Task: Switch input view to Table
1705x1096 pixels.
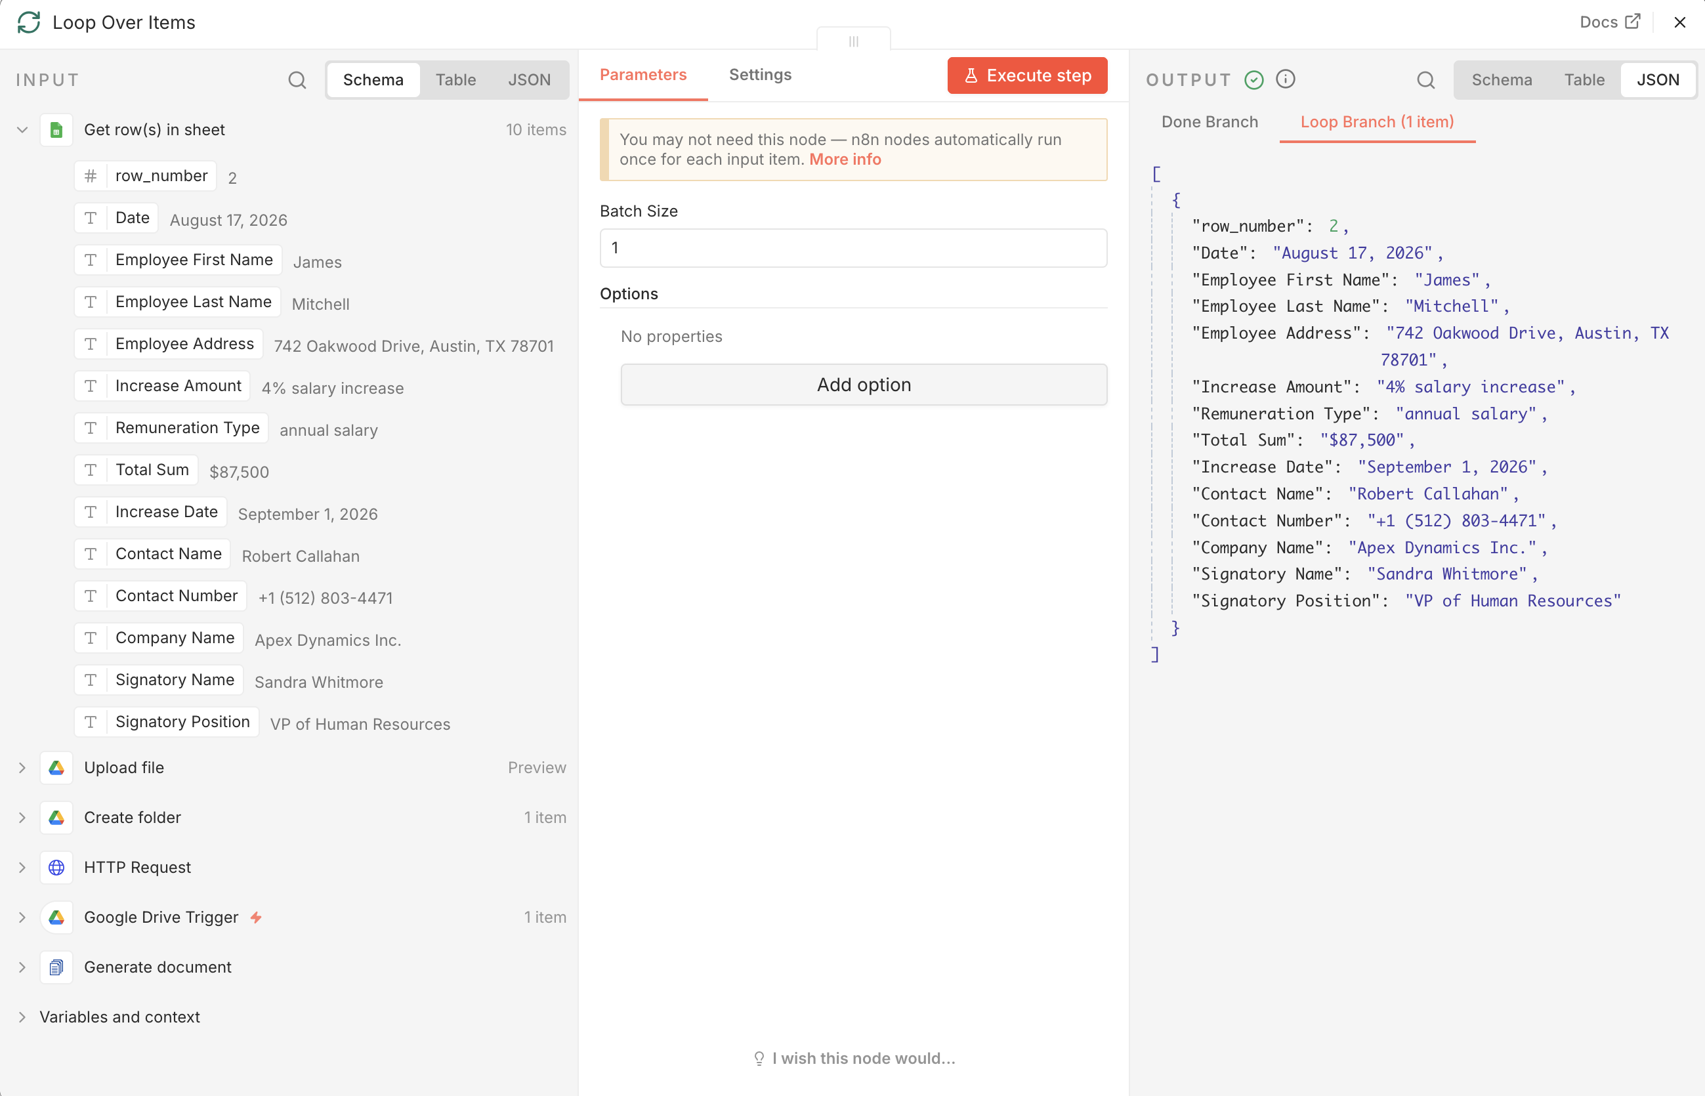Action: click(x=455, y=79)
